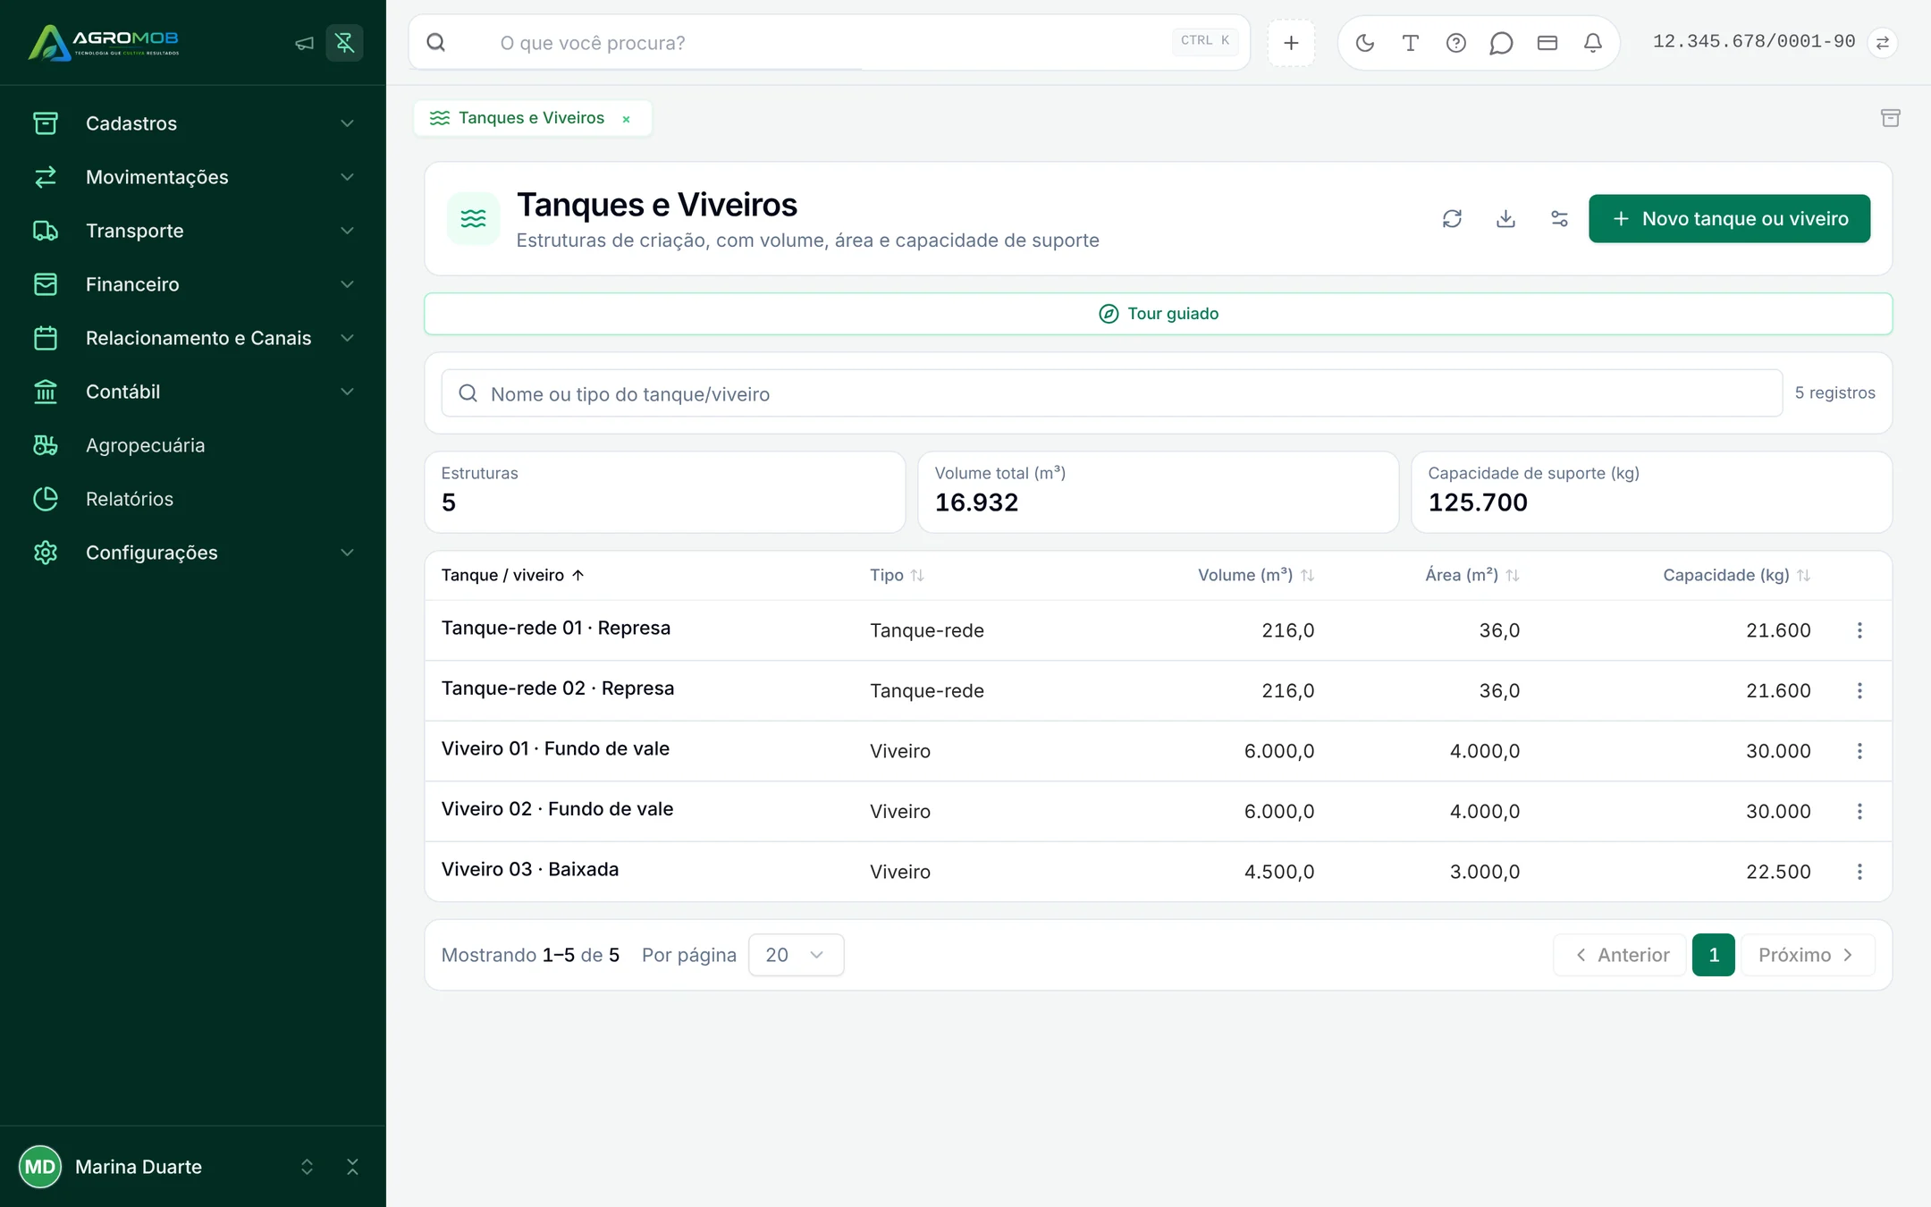Refresh the Tanques e Viveiros list
This screenshot has width=1931, height=1207.
[1452, 219]
